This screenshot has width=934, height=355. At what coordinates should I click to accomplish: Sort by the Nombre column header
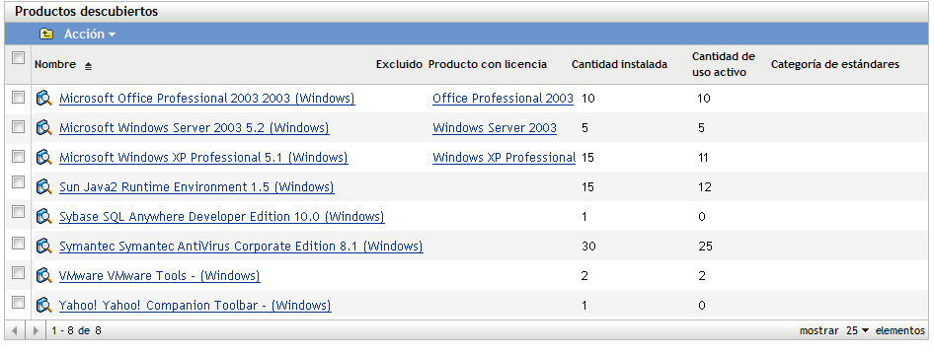pyautogui.click(x=55, y=65)
